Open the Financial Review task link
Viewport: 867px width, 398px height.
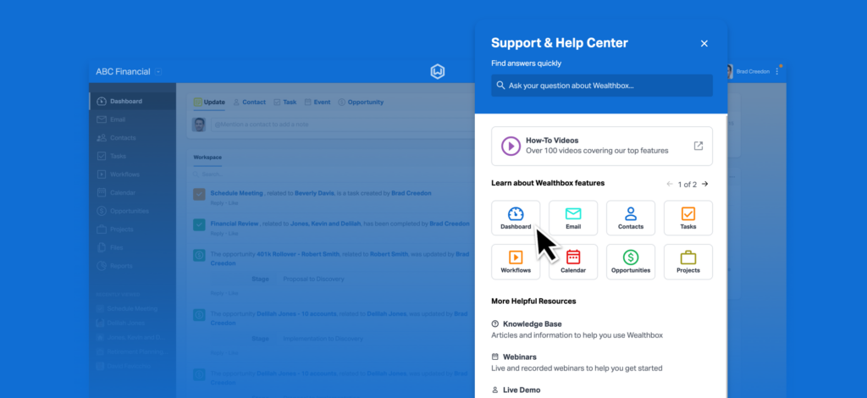pos(235,224)
